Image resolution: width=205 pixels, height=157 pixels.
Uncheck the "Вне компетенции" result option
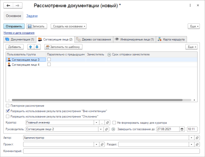pyautogui.click(x=7, y=111)
